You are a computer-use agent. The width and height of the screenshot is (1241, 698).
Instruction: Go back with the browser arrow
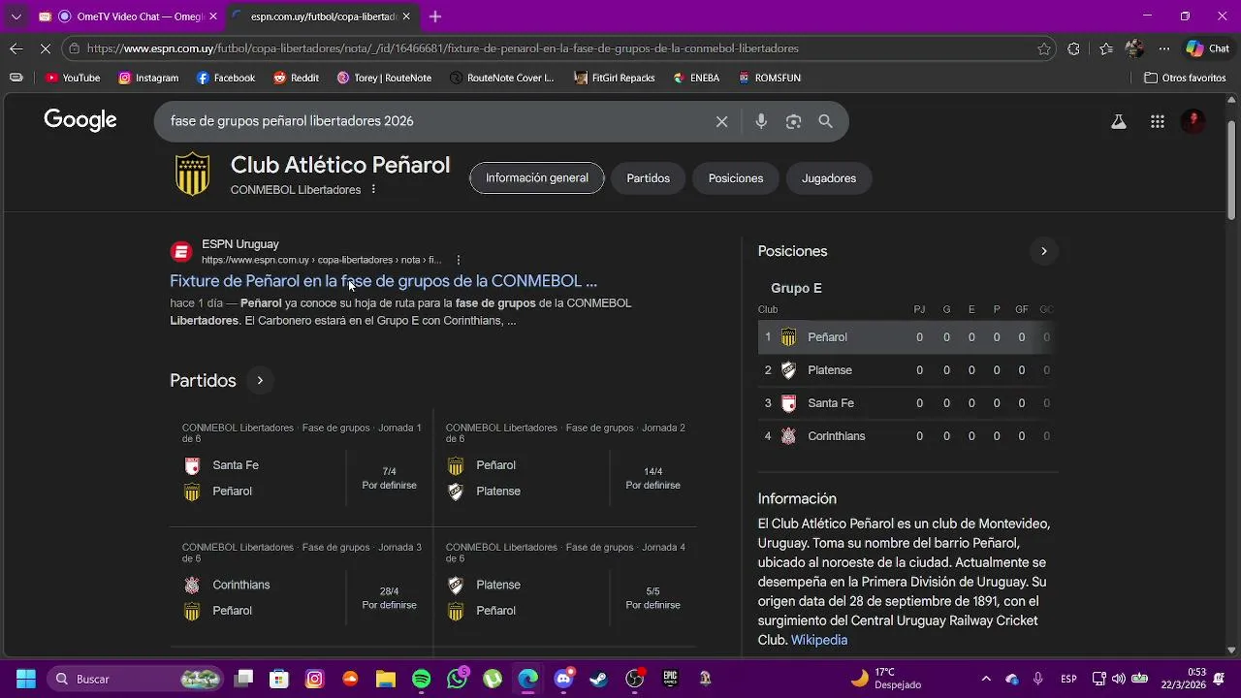(x=16, y=48)
